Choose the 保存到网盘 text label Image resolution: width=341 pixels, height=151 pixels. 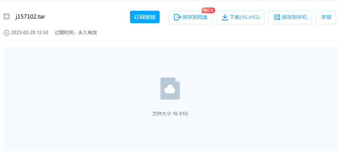[x=195, y=17]
